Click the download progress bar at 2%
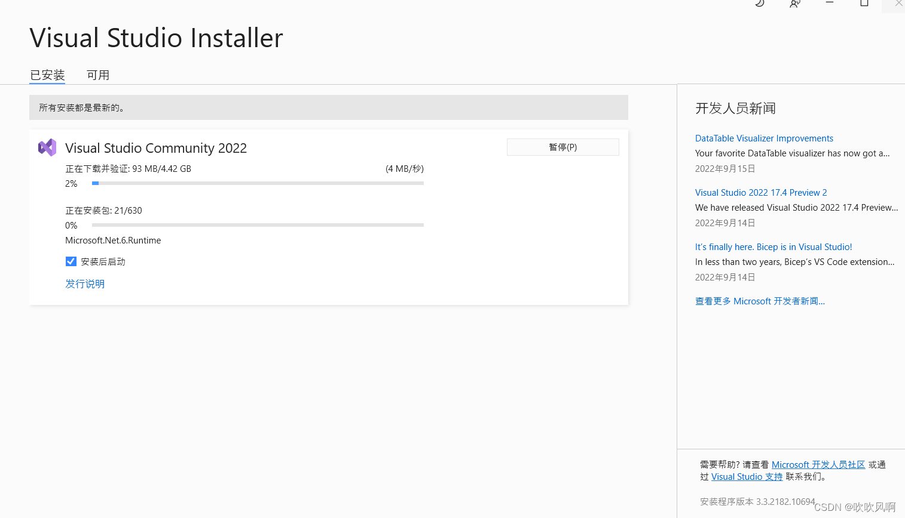The image size is (905, 518). coord(258,183)
